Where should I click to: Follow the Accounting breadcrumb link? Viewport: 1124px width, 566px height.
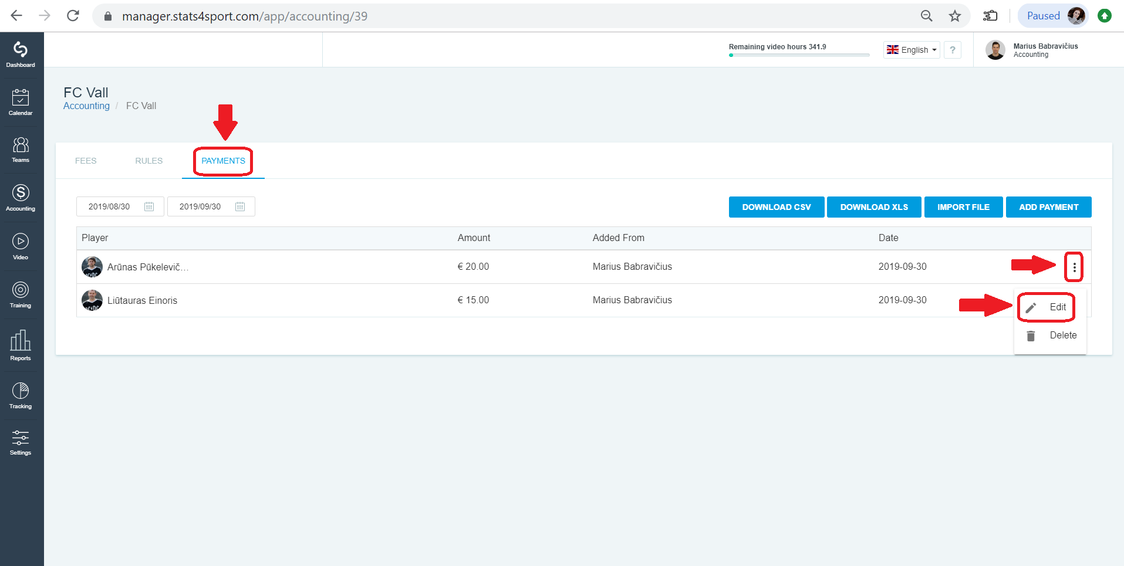(x=86, y=106)
